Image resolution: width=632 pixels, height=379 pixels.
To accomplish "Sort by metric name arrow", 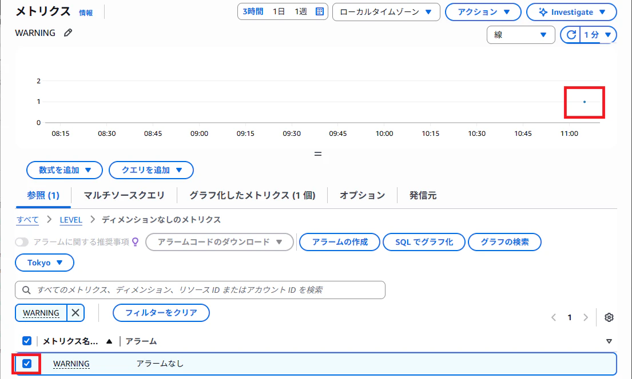I will coord(109,341).
